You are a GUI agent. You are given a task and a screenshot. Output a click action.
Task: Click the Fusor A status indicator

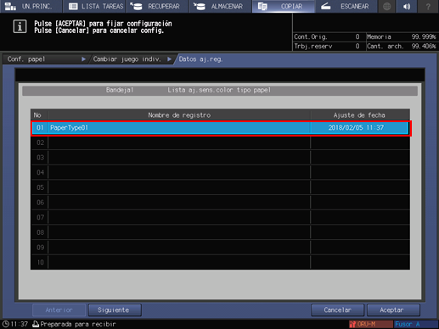tap(415, 324)
